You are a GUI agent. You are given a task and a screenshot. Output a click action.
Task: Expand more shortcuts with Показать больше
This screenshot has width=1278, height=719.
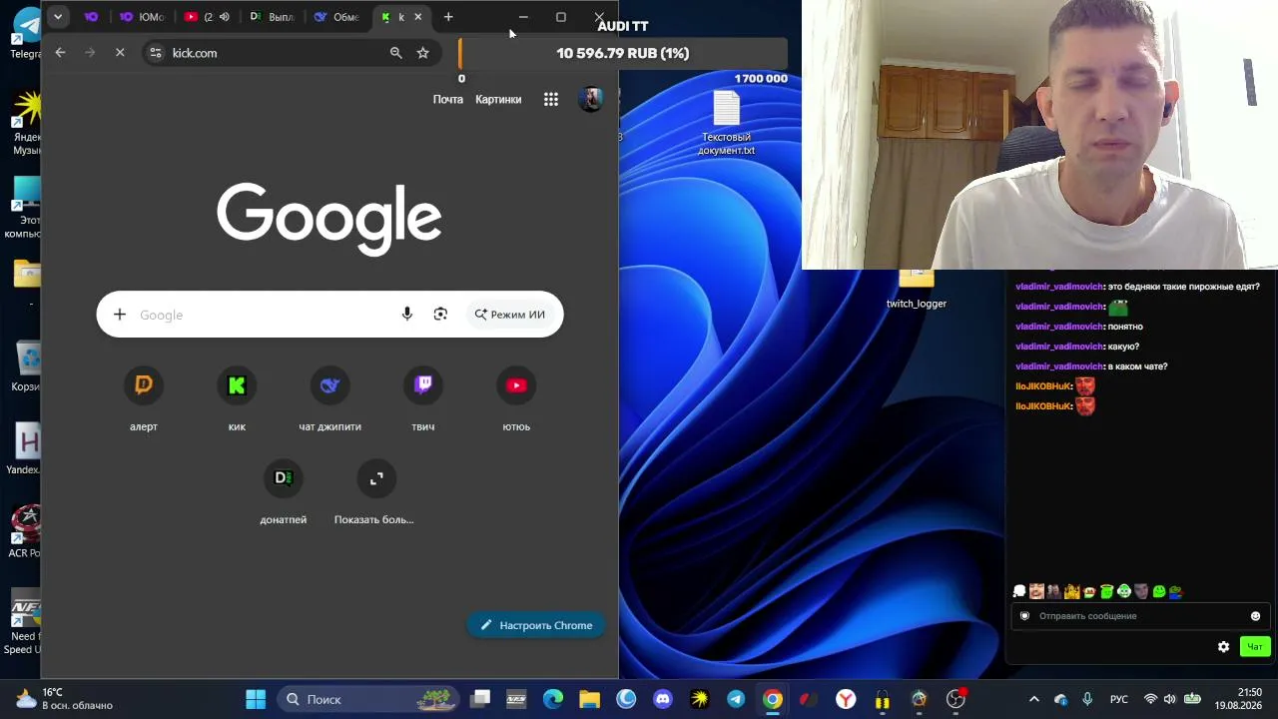point(374,491)
